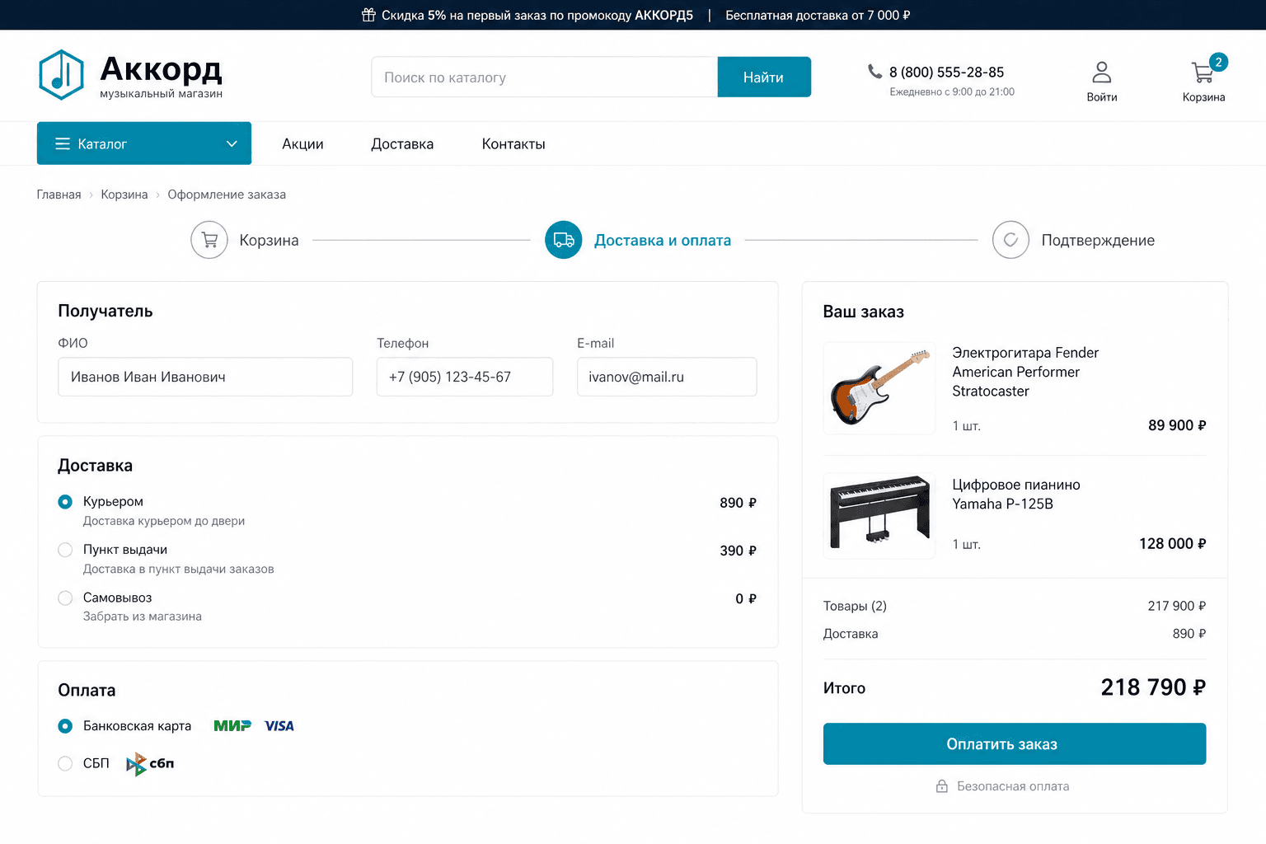Image resolution: width=1266 pixels, height=844 pixels.
Task: Expand the Каталог dropdown chevron
Action: [232, 144]
